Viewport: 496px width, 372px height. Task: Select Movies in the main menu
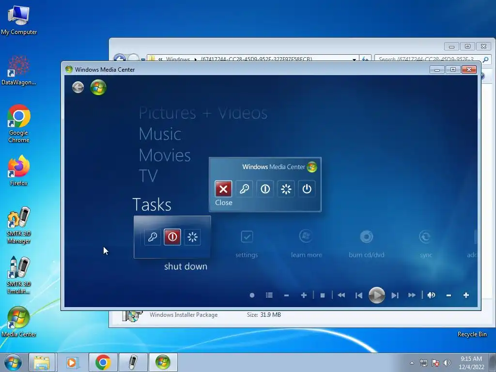point(165,155)
